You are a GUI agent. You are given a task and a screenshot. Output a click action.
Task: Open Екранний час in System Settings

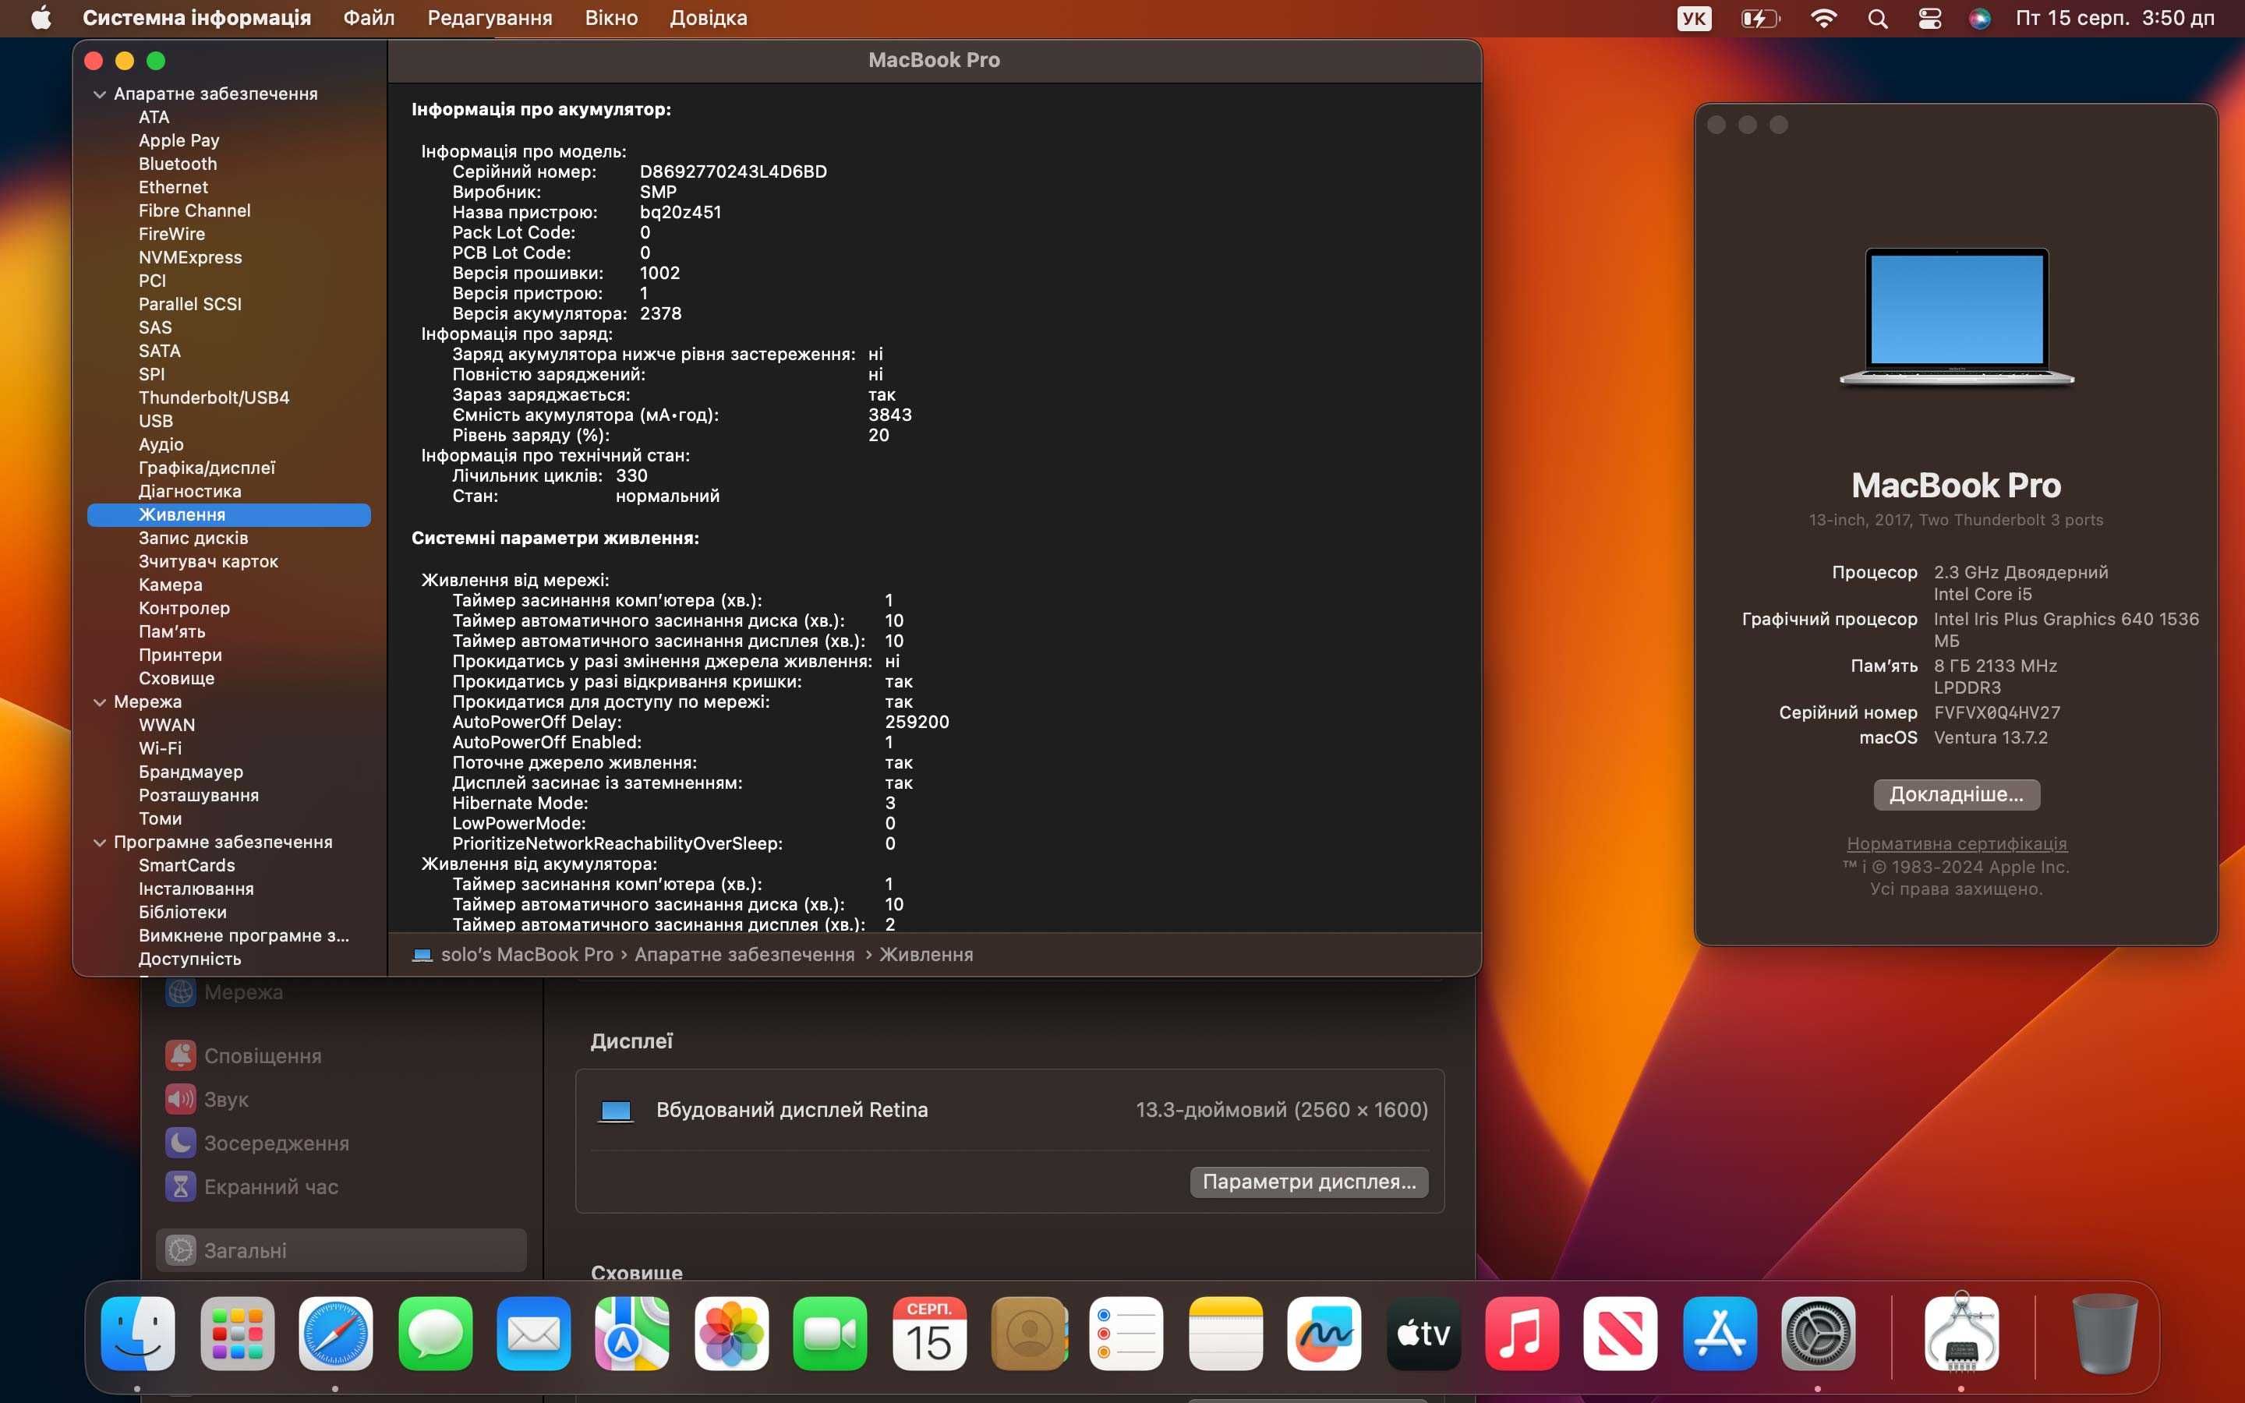(x=341, y=1187)
